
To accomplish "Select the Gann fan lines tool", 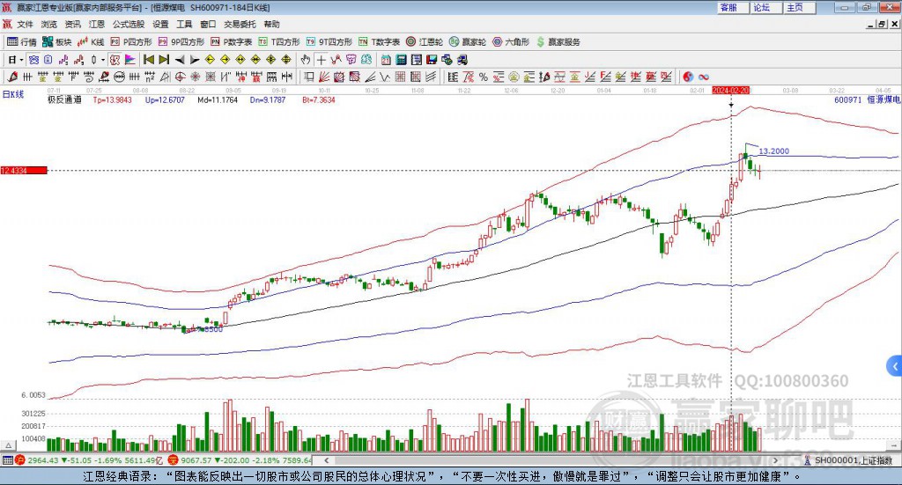I will point(324,77).
